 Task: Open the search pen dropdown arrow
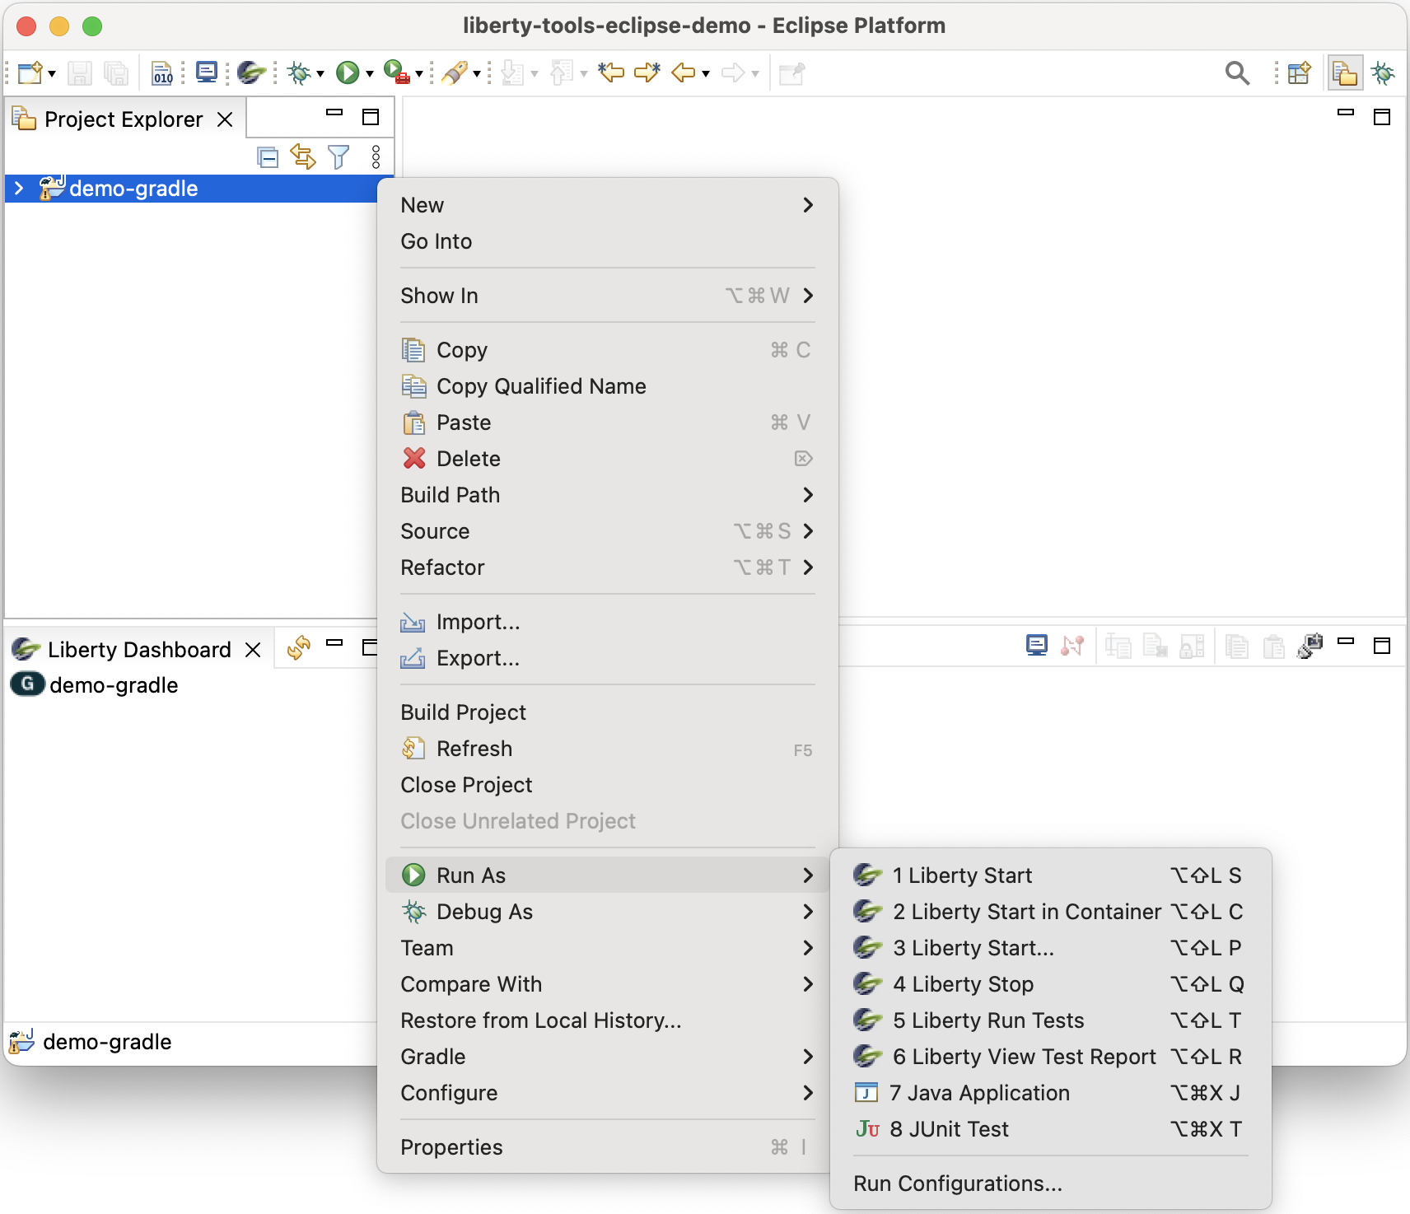[476, 74]
